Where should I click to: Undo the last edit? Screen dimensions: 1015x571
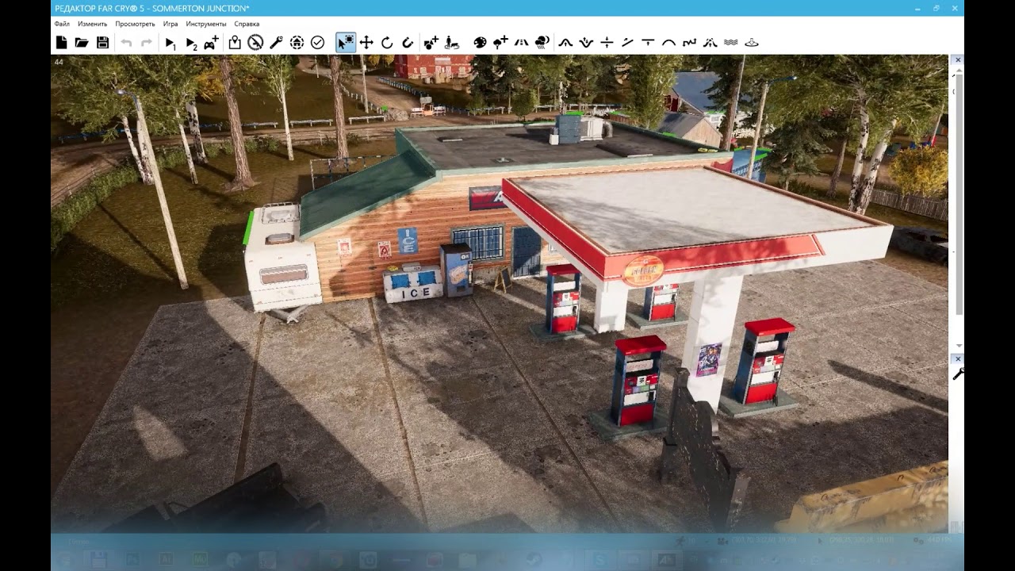(126, 43)
